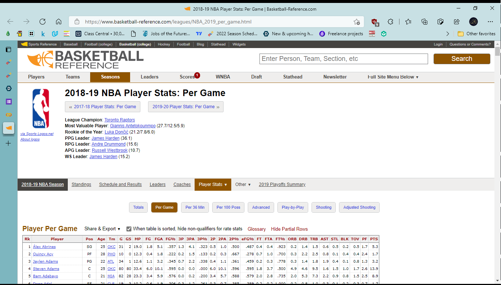Expand the Share & Export dropdown
Image resolution: width=501 pixels, height=285 pixels.
point(102,229)
